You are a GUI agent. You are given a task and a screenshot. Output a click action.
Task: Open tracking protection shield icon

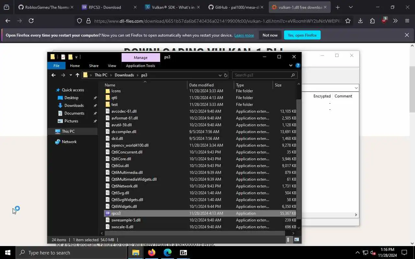pyautogui.click(x=79, y=21)
